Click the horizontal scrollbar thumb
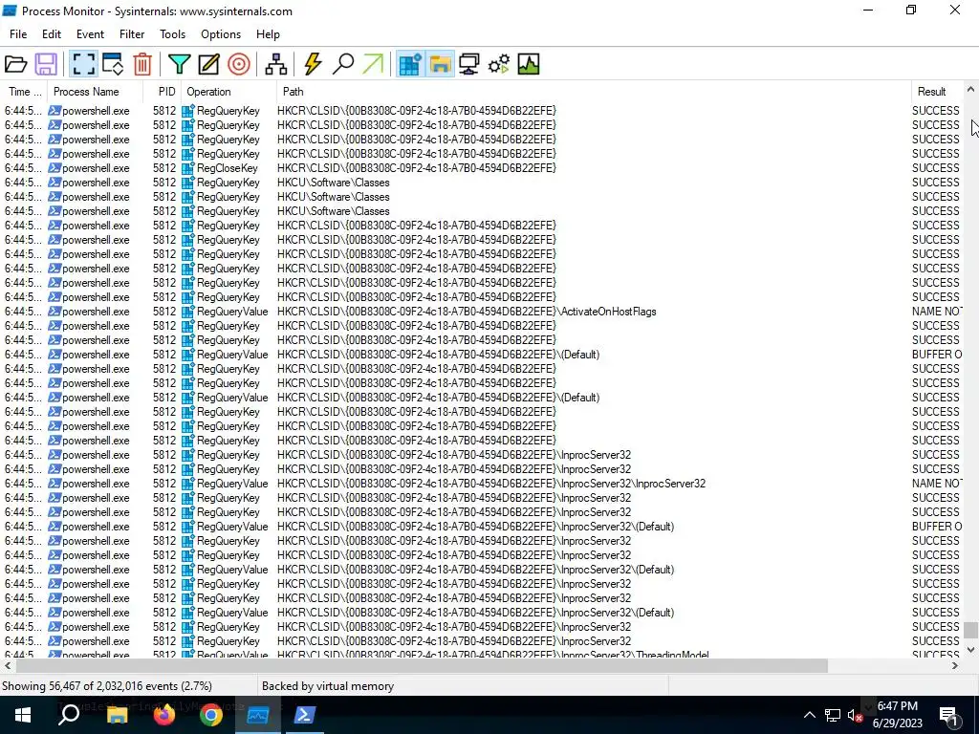 click(x=422, y=666)
